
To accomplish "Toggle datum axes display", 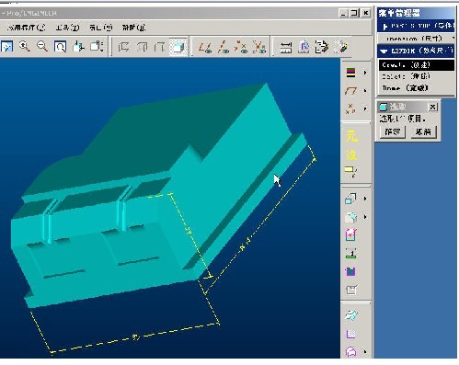I will pos(224,47).
